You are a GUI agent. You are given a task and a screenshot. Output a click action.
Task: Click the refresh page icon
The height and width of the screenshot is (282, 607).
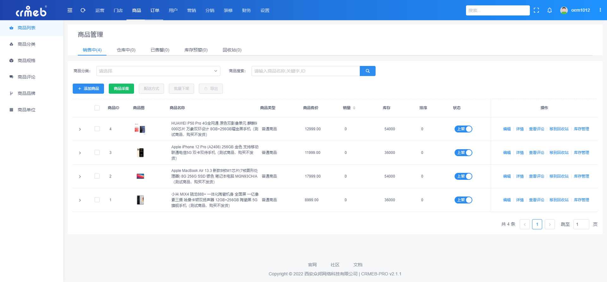(83, 10)
